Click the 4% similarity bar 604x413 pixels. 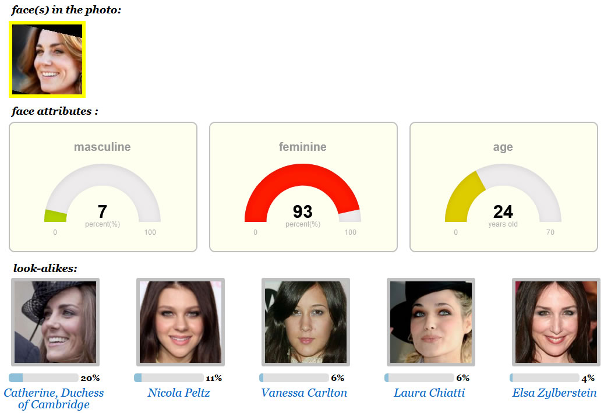(544, 378)
